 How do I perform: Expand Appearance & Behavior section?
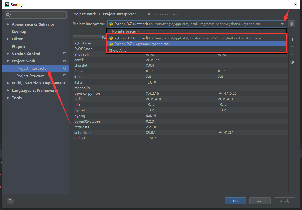coord(8,24)
